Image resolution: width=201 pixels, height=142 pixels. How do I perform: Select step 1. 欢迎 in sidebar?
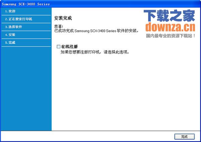[x=26, y=11]
